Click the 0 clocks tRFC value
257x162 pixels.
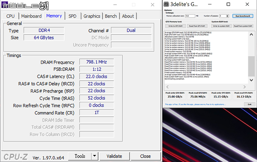click(x=96, y=105)
